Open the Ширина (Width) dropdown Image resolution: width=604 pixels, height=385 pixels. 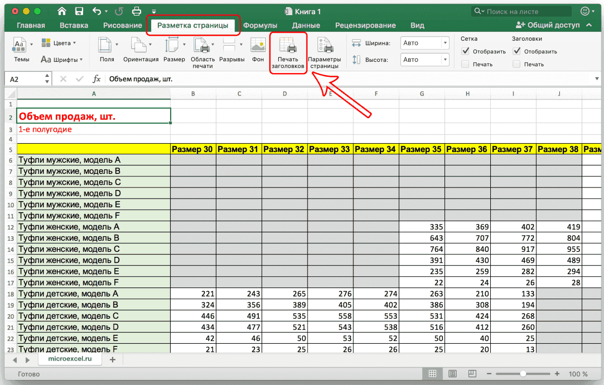click(445, 43)
